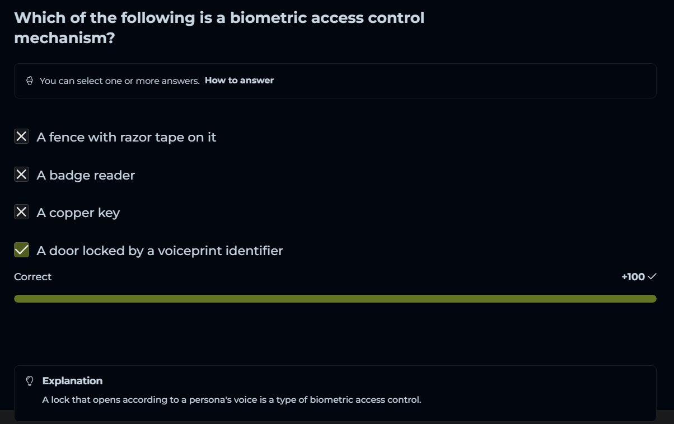Open the 'How to answer' link

tap(239, 81)
